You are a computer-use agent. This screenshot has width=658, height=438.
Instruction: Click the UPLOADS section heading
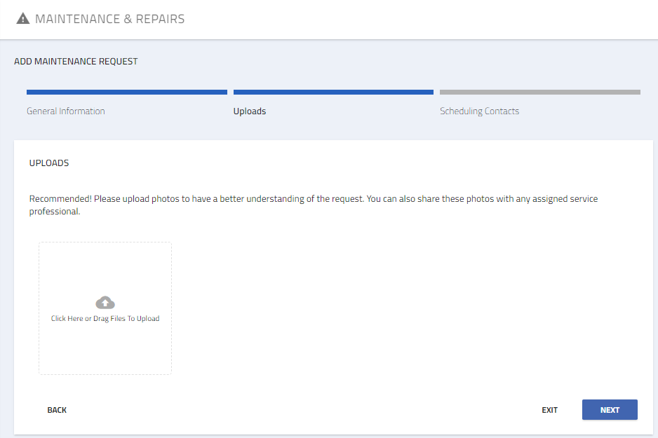49,163
